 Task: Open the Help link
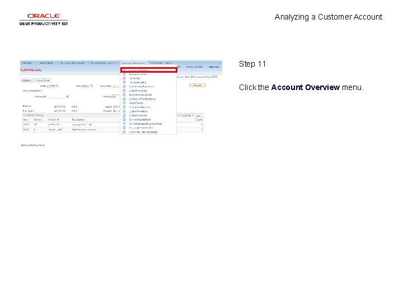(x=188, y=77)
